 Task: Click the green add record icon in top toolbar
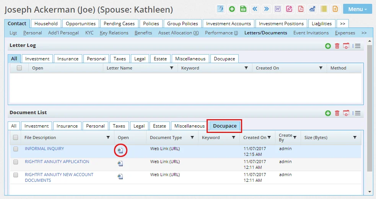click(x=232, y=9)
